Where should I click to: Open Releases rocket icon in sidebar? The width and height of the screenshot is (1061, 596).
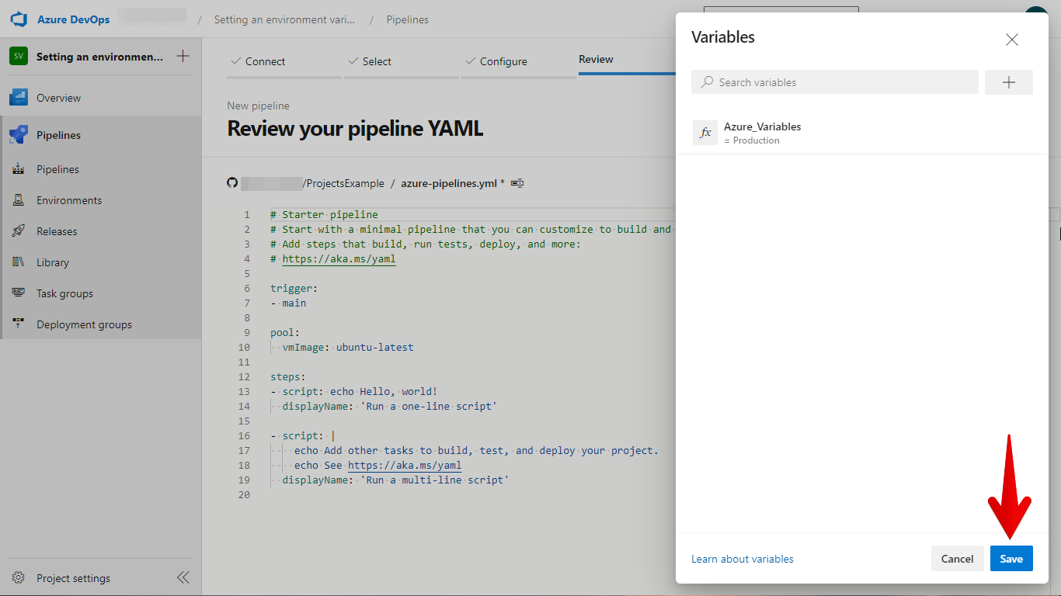19,231
